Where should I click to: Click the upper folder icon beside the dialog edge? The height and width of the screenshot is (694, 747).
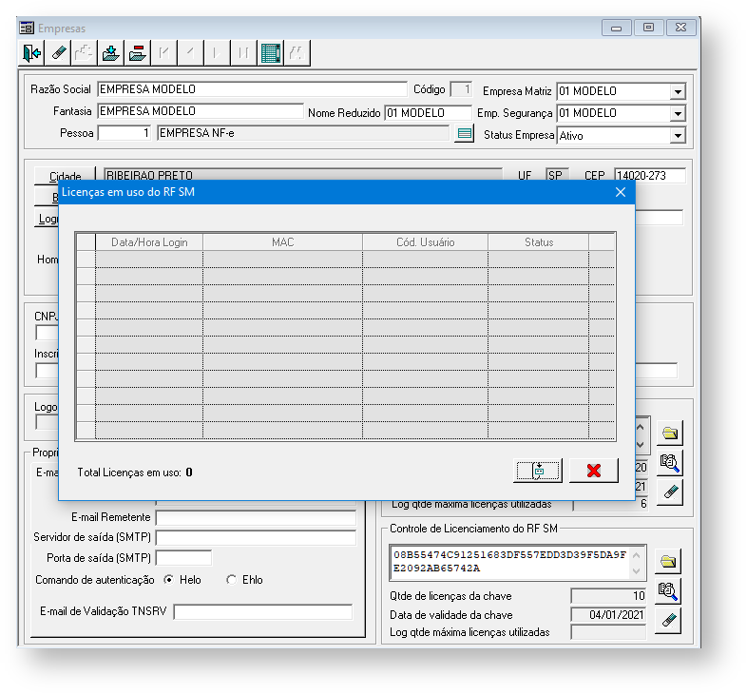click(670, 433)
